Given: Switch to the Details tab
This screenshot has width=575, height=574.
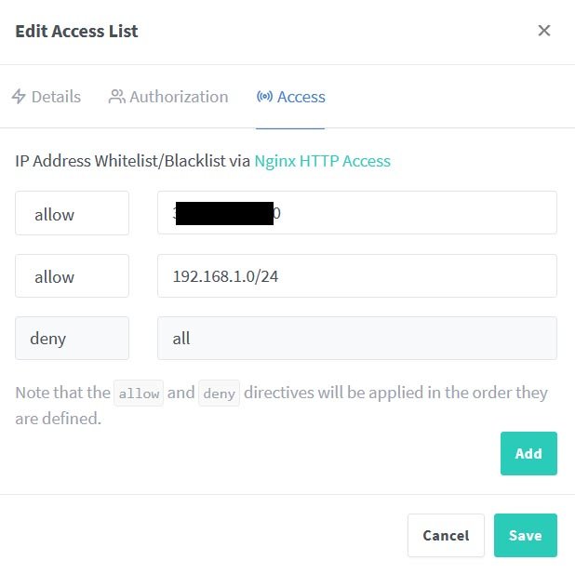Looking at the screenshot, I should 47,97.
